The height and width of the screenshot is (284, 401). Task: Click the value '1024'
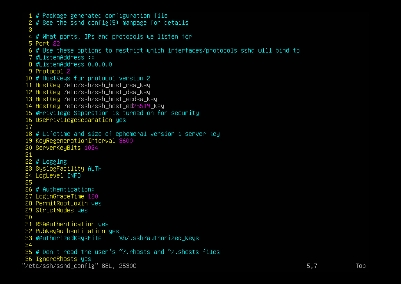91,148
